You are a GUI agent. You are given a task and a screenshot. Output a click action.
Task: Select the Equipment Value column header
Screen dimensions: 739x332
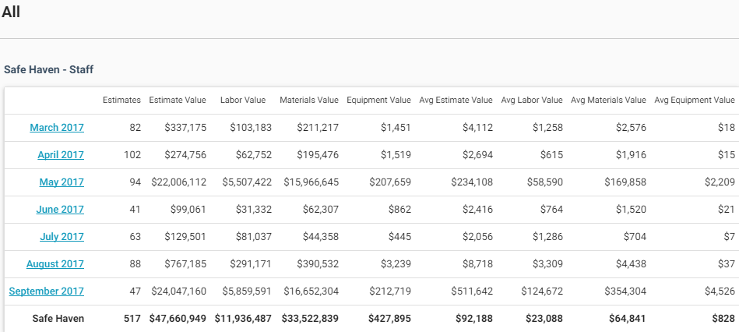coord(378,100)
